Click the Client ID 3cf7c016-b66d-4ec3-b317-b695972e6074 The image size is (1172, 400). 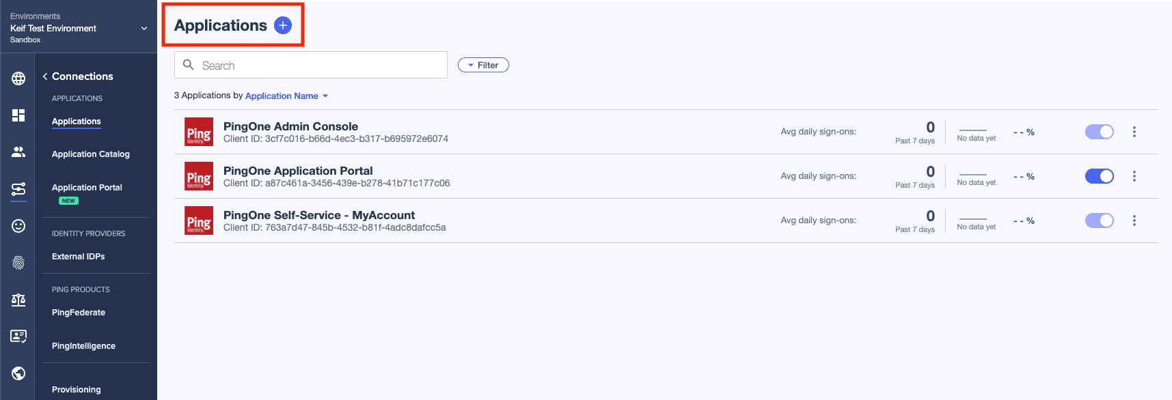coord(336,139)
